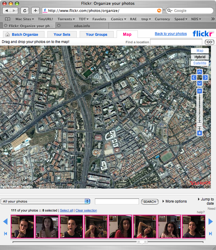Click the Clear selection link
Screen dimensions: 216x250
point(86,210)
